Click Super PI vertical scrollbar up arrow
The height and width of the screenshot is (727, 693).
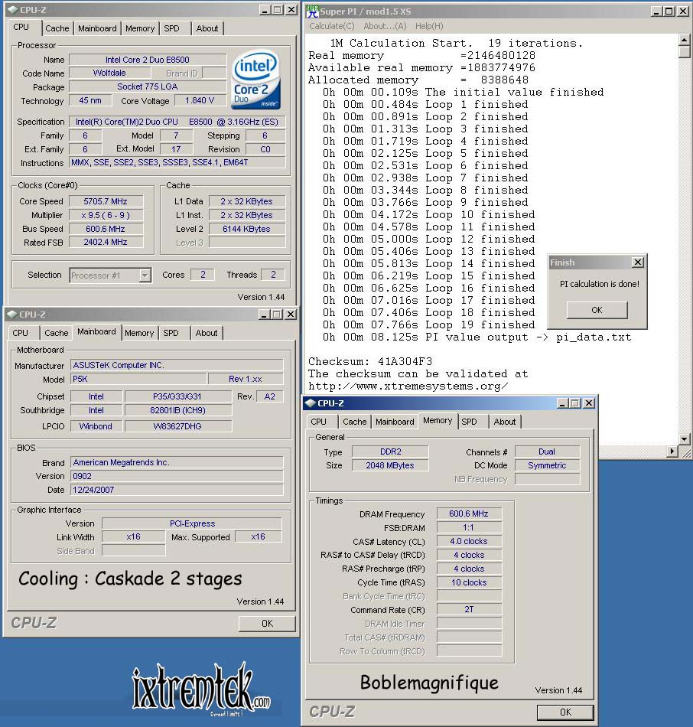coord(685,40)
